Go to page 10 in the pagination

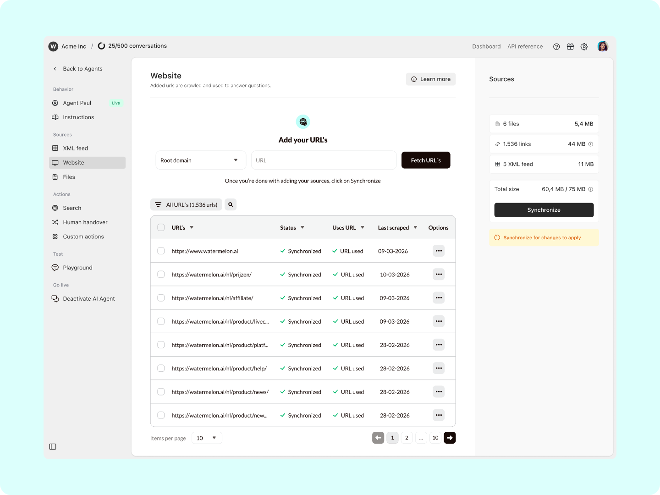coord(435,438)
